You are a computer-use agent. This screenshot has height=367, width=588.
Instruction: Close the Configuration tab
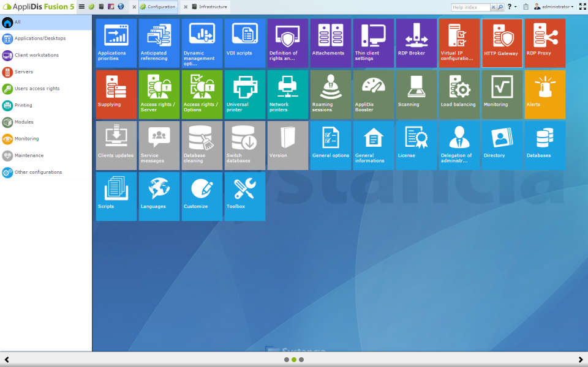(x=134, y=7)
